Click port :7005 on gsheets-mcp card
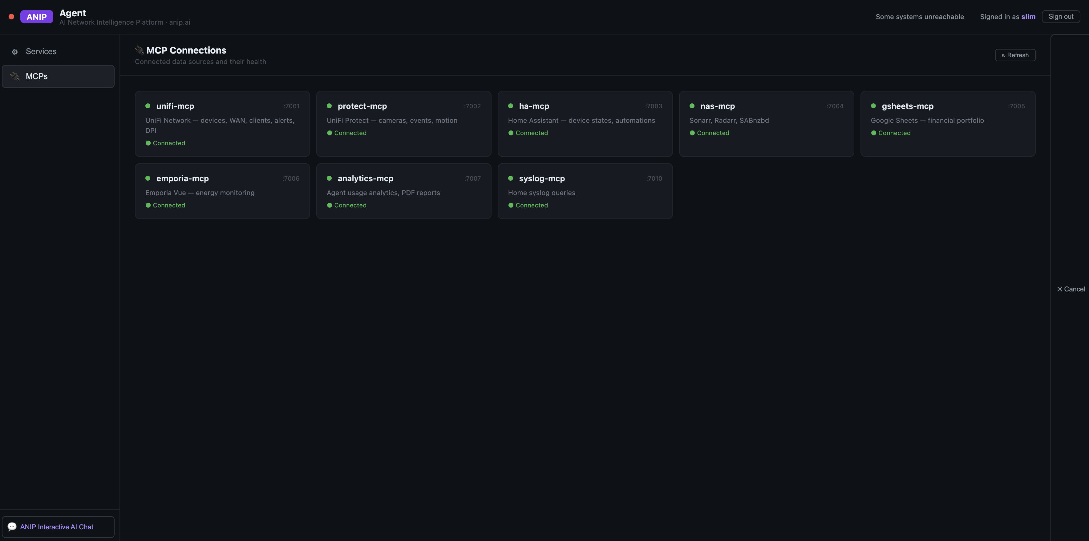The image size is (1089, 541). pos(1016,106)
